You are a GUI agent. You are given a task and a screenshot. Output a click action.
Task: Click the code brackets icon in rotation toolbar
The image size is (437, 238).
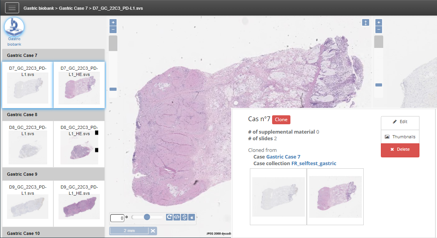click(x=177, y=217)
